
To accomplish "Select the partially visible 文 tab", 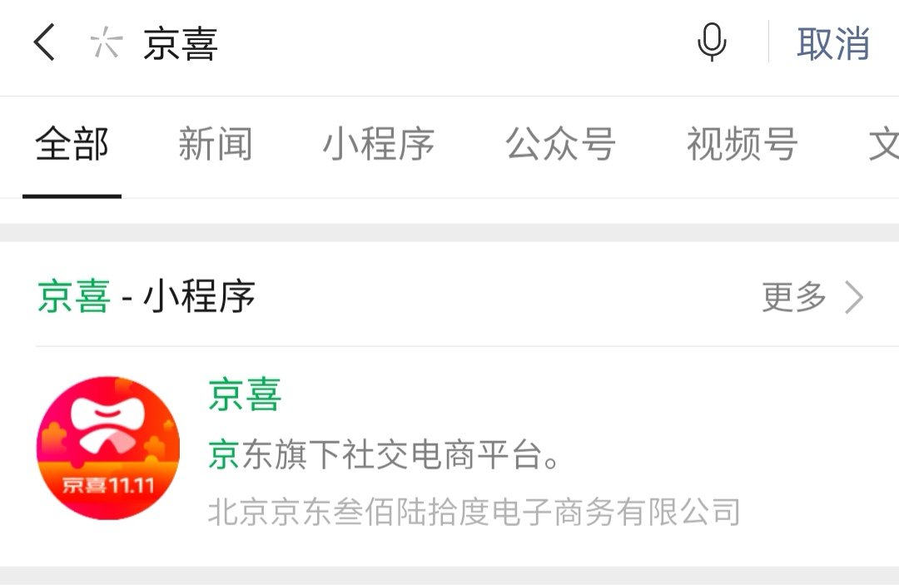I will point(883,145).
